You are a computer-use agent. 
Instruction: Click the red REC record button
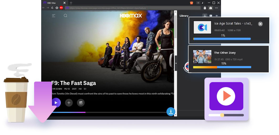click(61, 8)
